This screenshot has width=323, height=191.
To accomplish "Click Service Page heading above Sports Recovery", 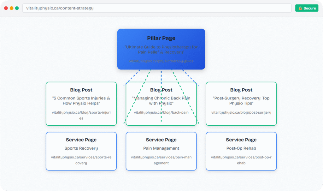I will tap(81, 140).
